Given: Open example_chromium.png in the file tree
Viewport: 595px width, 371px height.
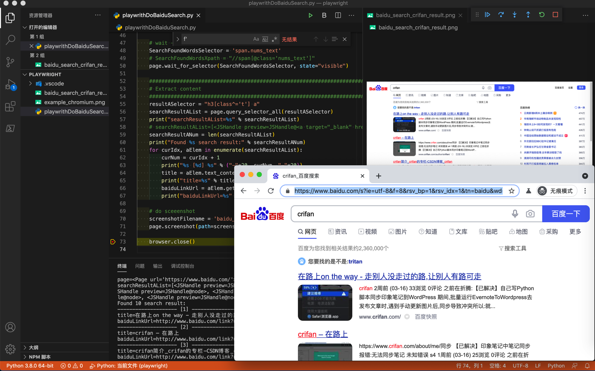Looking at the screenshot, I should 74,102.
